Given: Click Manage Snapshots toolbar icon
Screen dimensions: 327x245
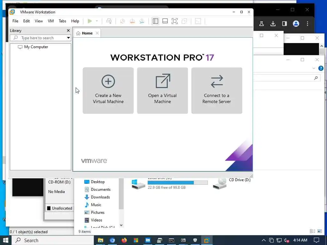Looking at the screenshot, I should point(142,21).
